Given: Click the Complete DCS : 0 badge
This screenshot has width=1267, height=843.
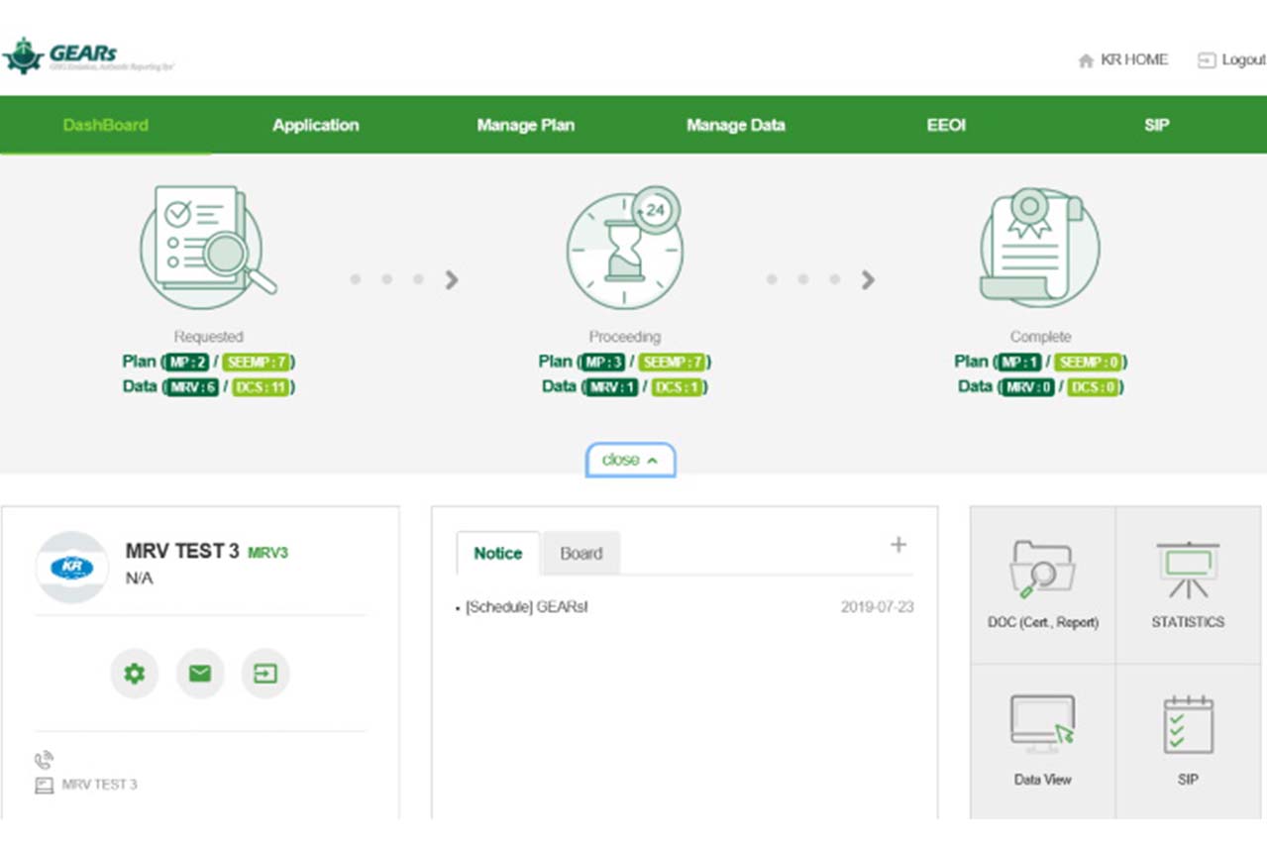Looking at the screenshot, I should pyautogui.click(x=1094, y=387).
